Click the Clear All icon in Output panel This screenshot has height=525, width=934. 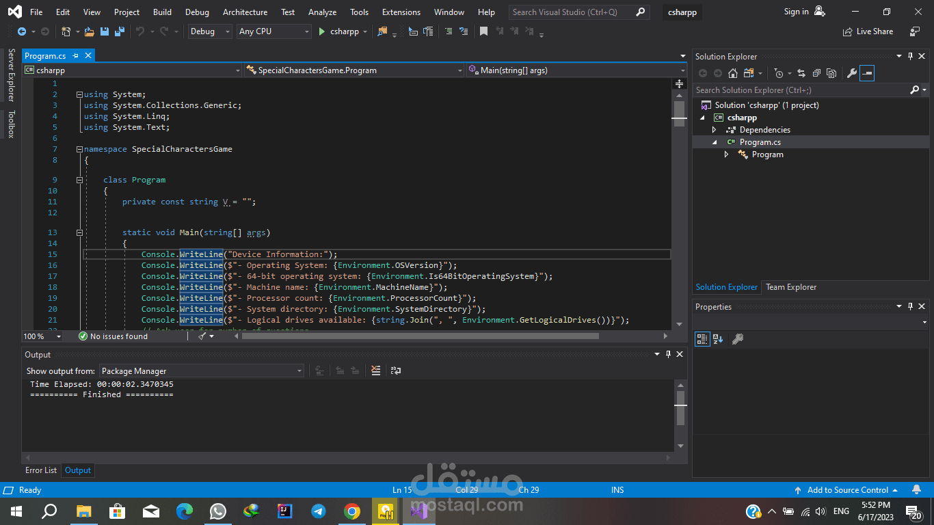click(x=375, y=371)
